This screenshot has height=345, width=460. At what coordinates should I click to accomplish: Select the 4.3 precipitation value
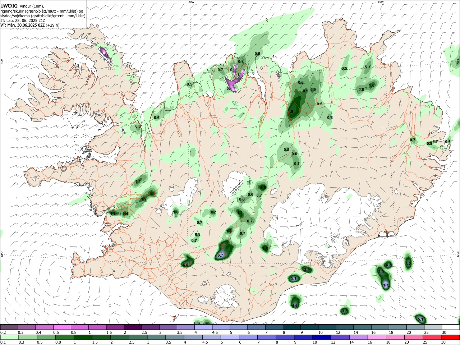point(388,265)
